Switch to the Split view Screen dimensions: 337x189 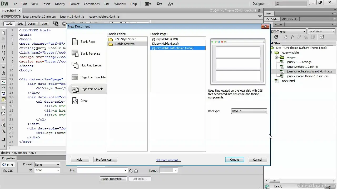point(20,24)
